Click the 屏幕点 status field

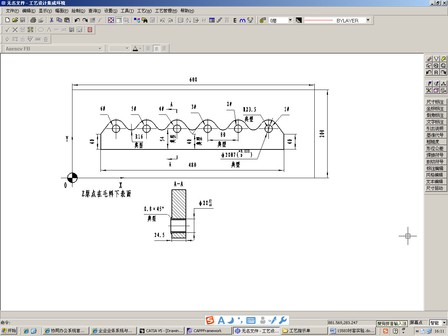coord(419,323)
